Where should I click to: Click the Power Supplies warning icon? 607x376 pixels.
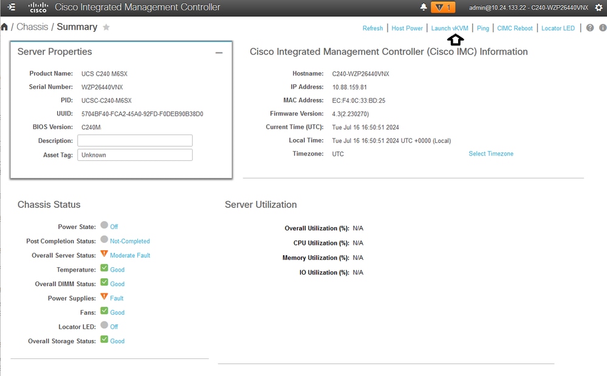[x=104, y=296]
